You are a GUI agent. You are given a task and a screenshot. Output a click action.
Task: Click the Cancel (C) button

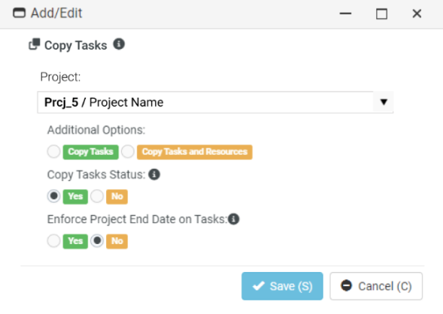[376, 286]
